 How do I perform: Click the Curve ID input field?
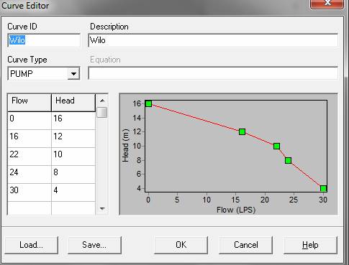pos(44,40)
